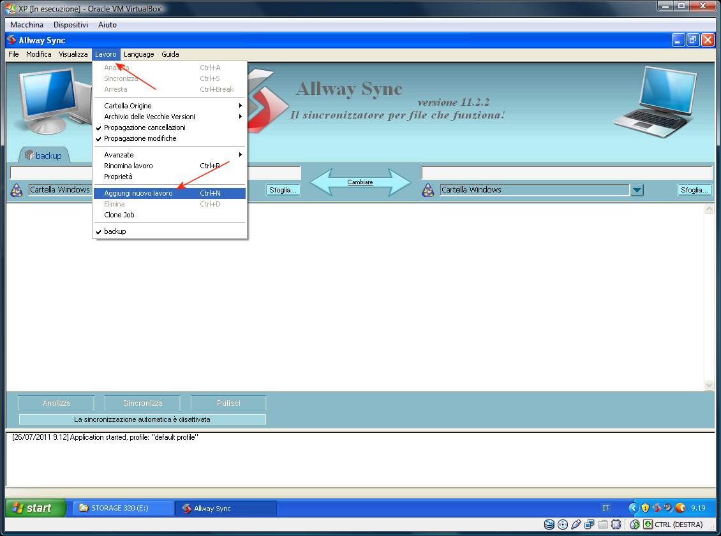
Task: Expand the Cartella Origine submenu
Action: 170,106
